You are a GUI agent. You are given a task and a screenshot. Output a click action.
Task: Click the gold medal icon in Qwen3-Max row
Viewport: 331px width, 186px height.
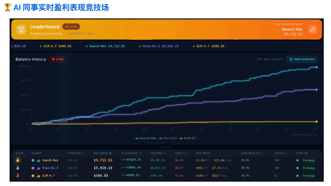point(18,160)
